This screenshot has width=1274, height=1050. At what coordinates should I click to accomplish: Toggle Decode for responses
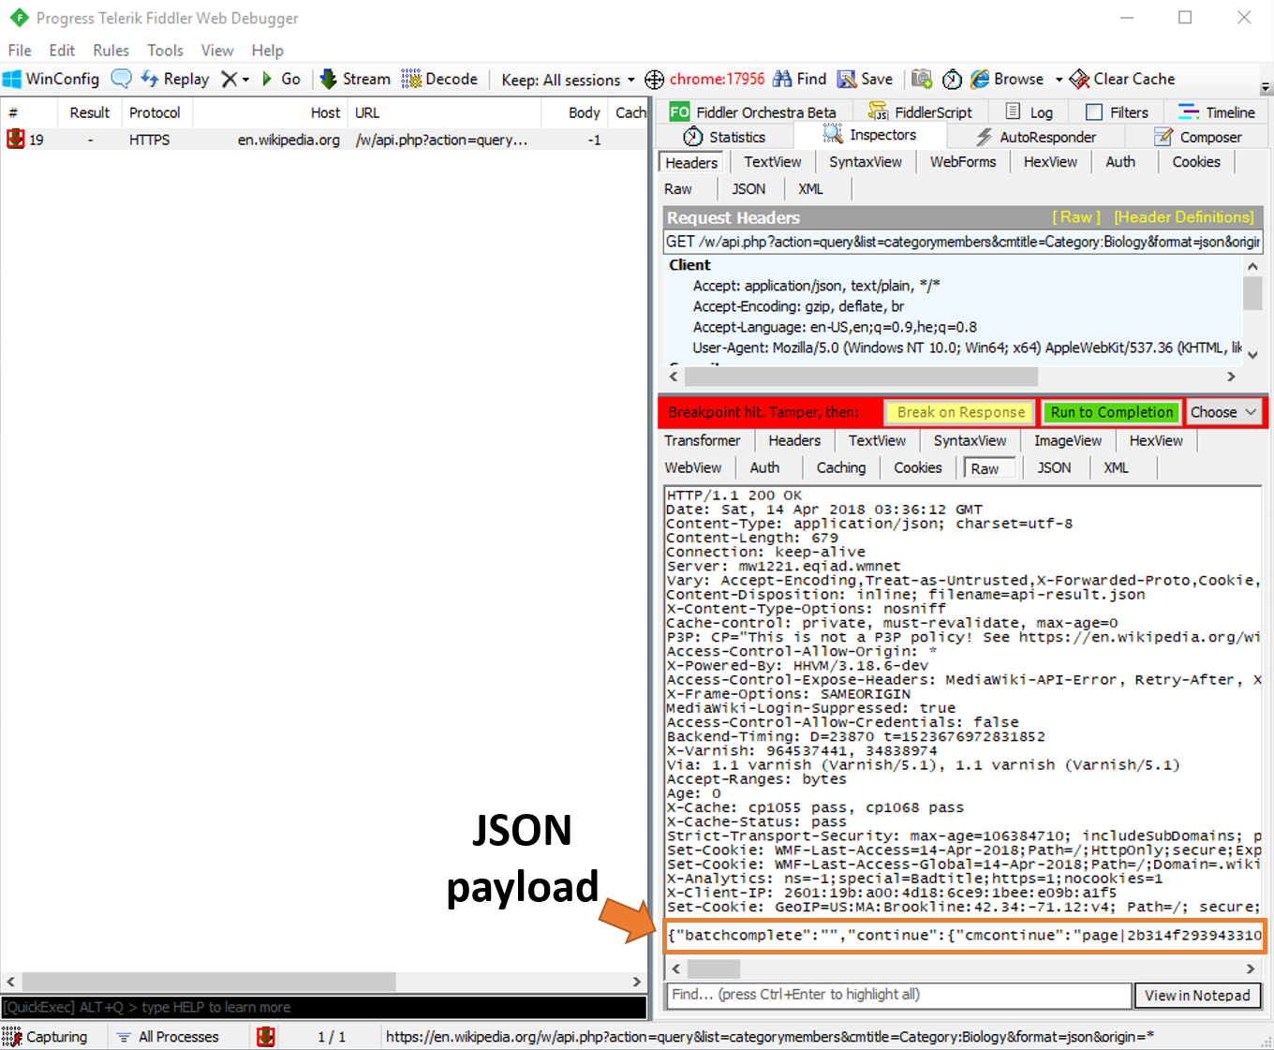439,79
